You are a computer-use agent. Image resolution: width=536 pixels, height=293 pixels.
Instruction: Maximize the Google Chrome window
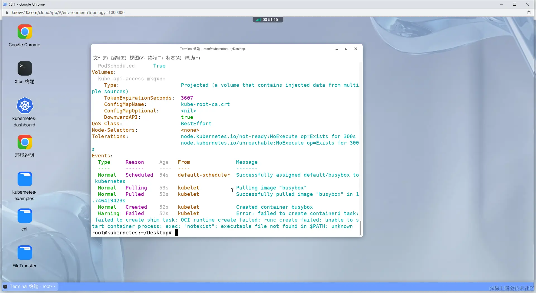(x=515, y=4)
